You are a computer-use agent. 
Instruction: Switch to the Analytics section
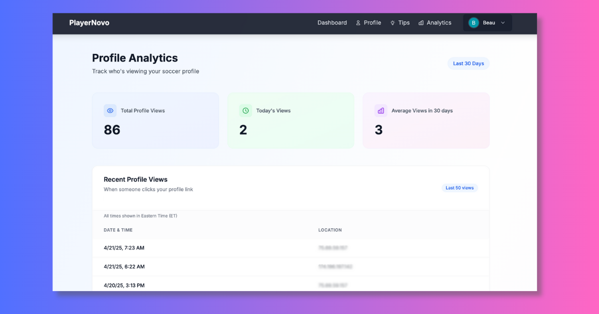[x=439, y=22]
